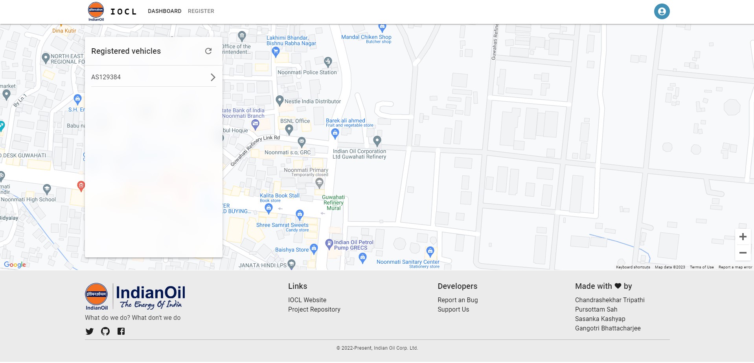
Task: Click the Noonmati Sanitary Center pin
Action: (x=430, y=251)
